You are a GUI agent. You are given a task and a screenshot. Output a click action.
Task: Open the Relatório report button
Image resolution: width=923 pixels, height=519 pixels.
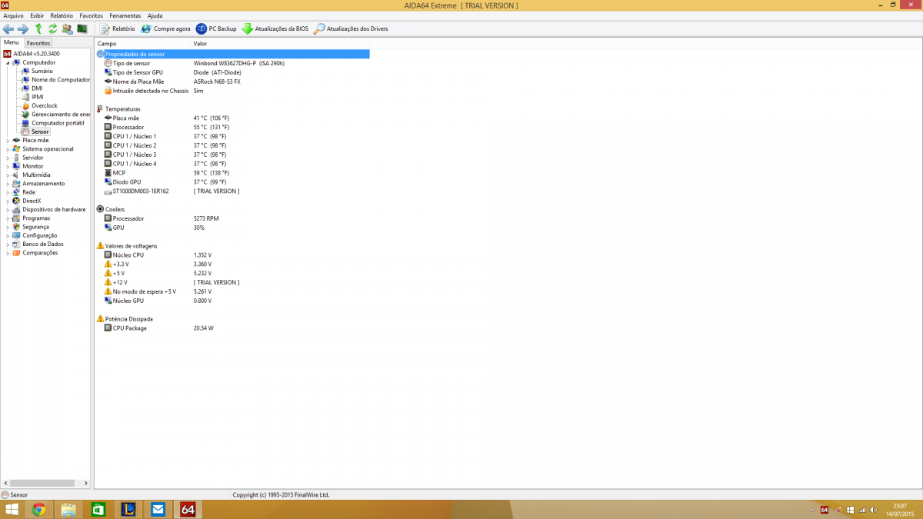click(117, 28)
